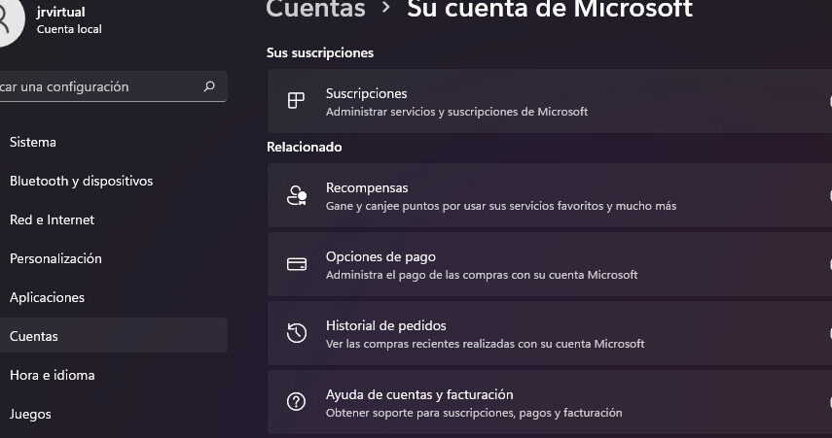Click 'Ver las compras recientes' description
Viewport: 832px width, 438px height.
(485, 344)
